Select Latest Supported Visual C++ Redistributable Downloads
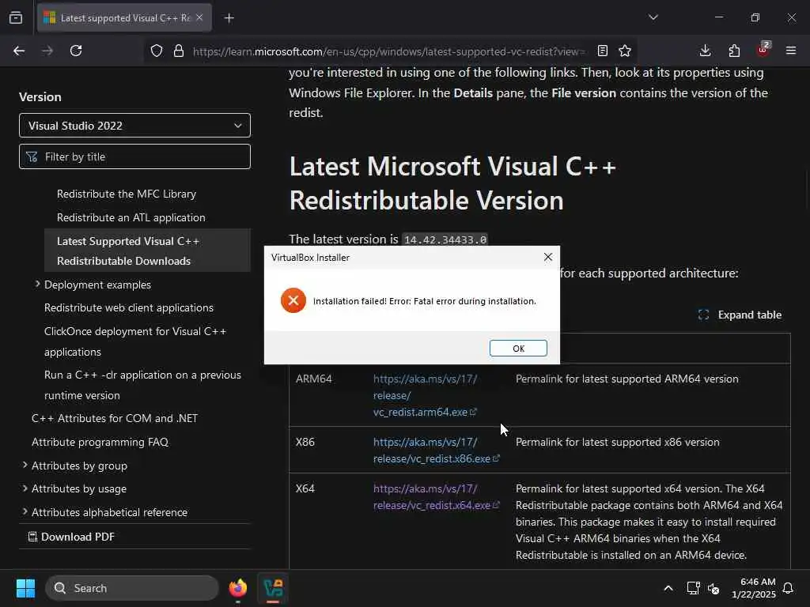Screen dimensions: 810x607 point(148,251)
